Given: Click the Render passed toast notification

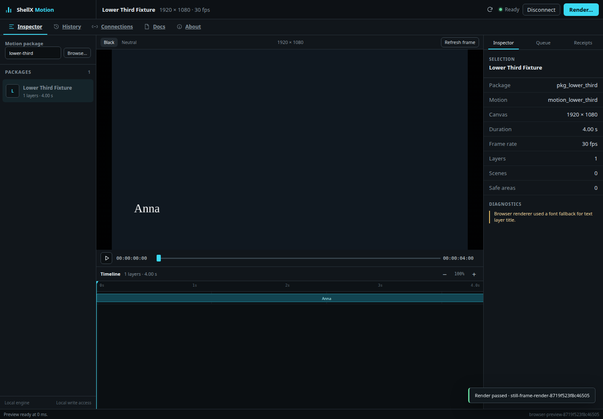Looking at the screenshot, I should (x=532, y=395).
